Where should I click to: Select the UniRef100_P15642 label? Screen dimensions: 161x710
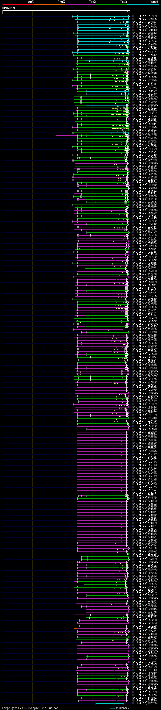(144, 55)
